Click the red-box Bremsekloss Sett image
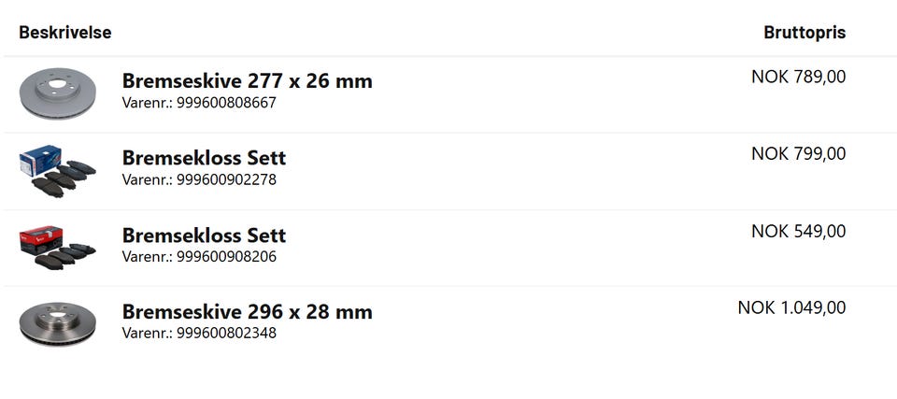Image resolution: width=897 pixels, height=399 pixels. coord(57,247)
